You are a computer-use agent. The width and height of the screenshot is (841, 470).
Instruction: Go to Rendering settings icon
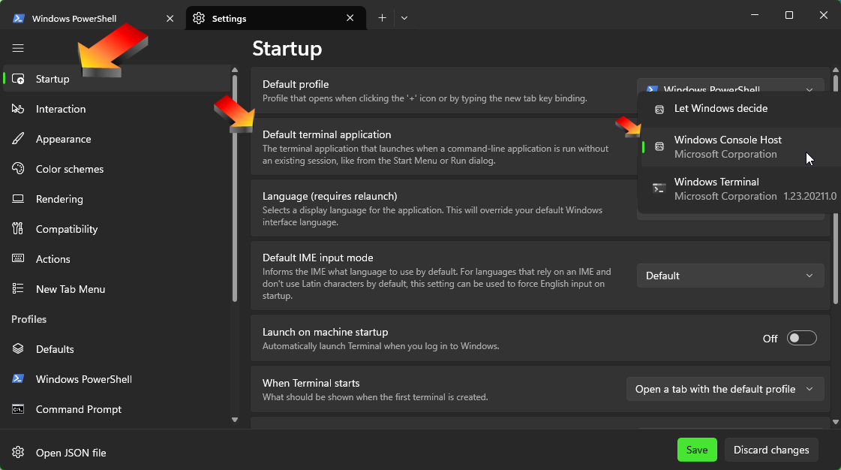point(19,199)
